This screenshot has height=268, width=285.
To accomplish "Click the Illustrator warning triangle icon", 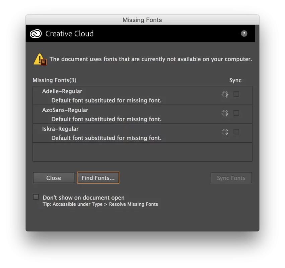I will [40, 59].
